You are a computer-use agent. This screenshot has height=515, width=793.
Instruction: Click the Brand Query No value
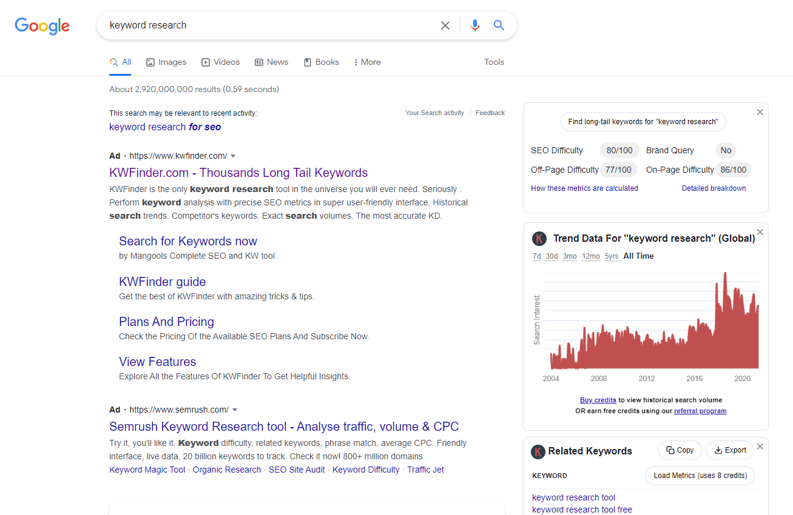pos(726,150)
